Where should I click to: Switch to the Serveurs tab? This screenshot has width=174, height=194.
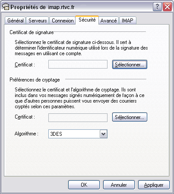pos(38,21)
